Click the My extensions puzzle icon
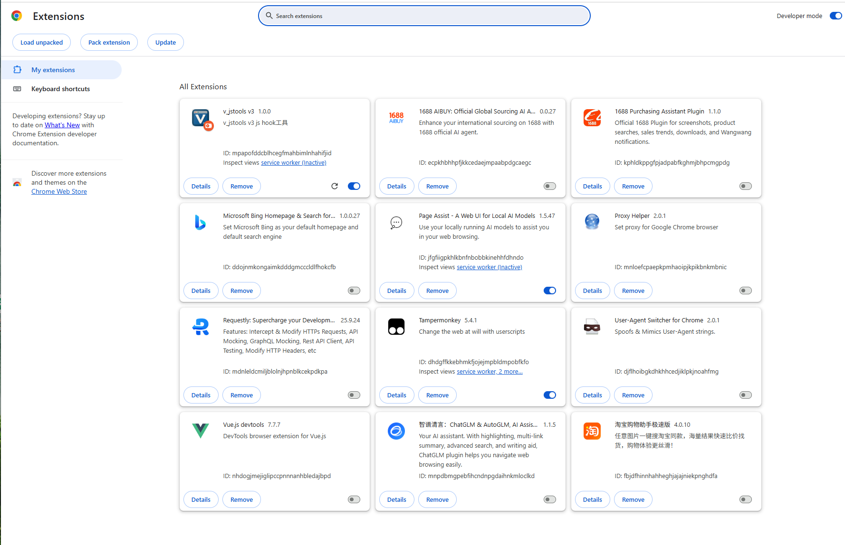Image resolution: width=845 pixels, height=545 pixels. click(x=17, y=70)
